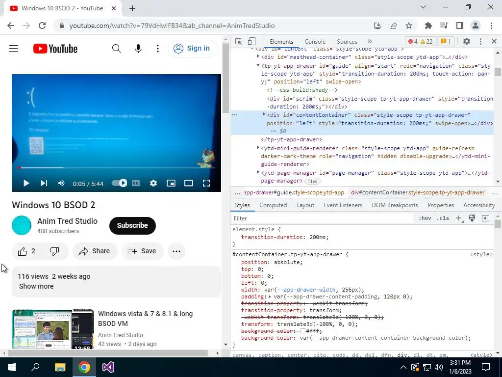
Task: Start voice search with the microphone
Action: click(138, 49)
